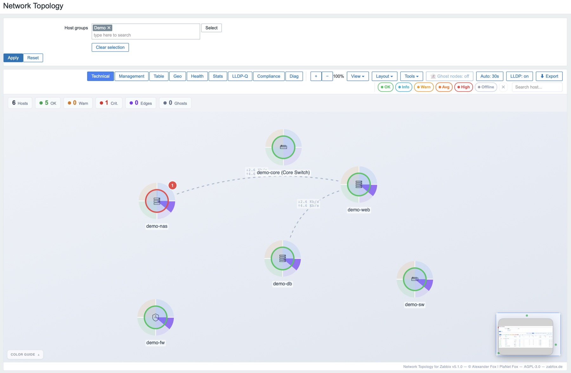The height and width of the screenshot is (373, 571).
Task: Select the demo-web server node icon
Action: pyautogui.click(x=359, y=184)
